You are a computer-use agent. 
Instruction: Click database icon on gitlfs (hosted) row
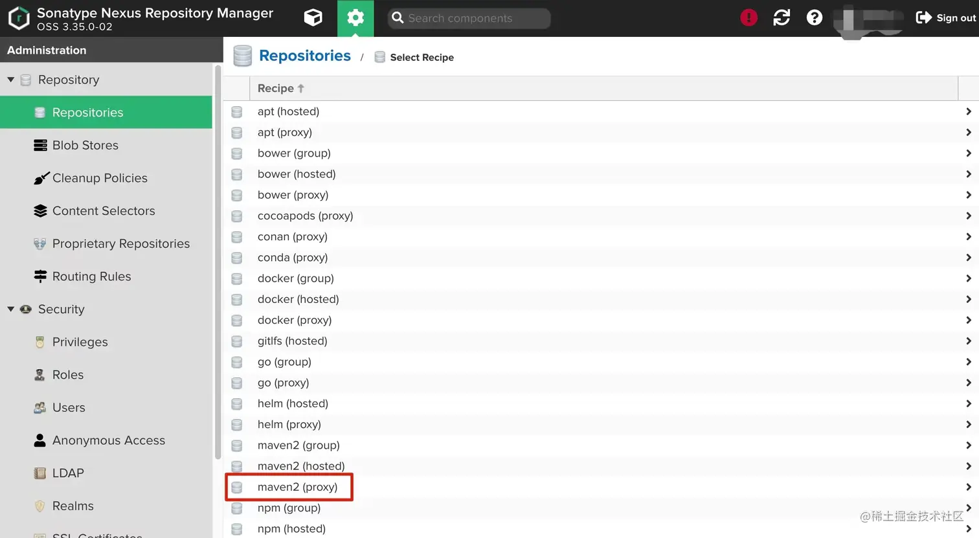tap(237, 341)
